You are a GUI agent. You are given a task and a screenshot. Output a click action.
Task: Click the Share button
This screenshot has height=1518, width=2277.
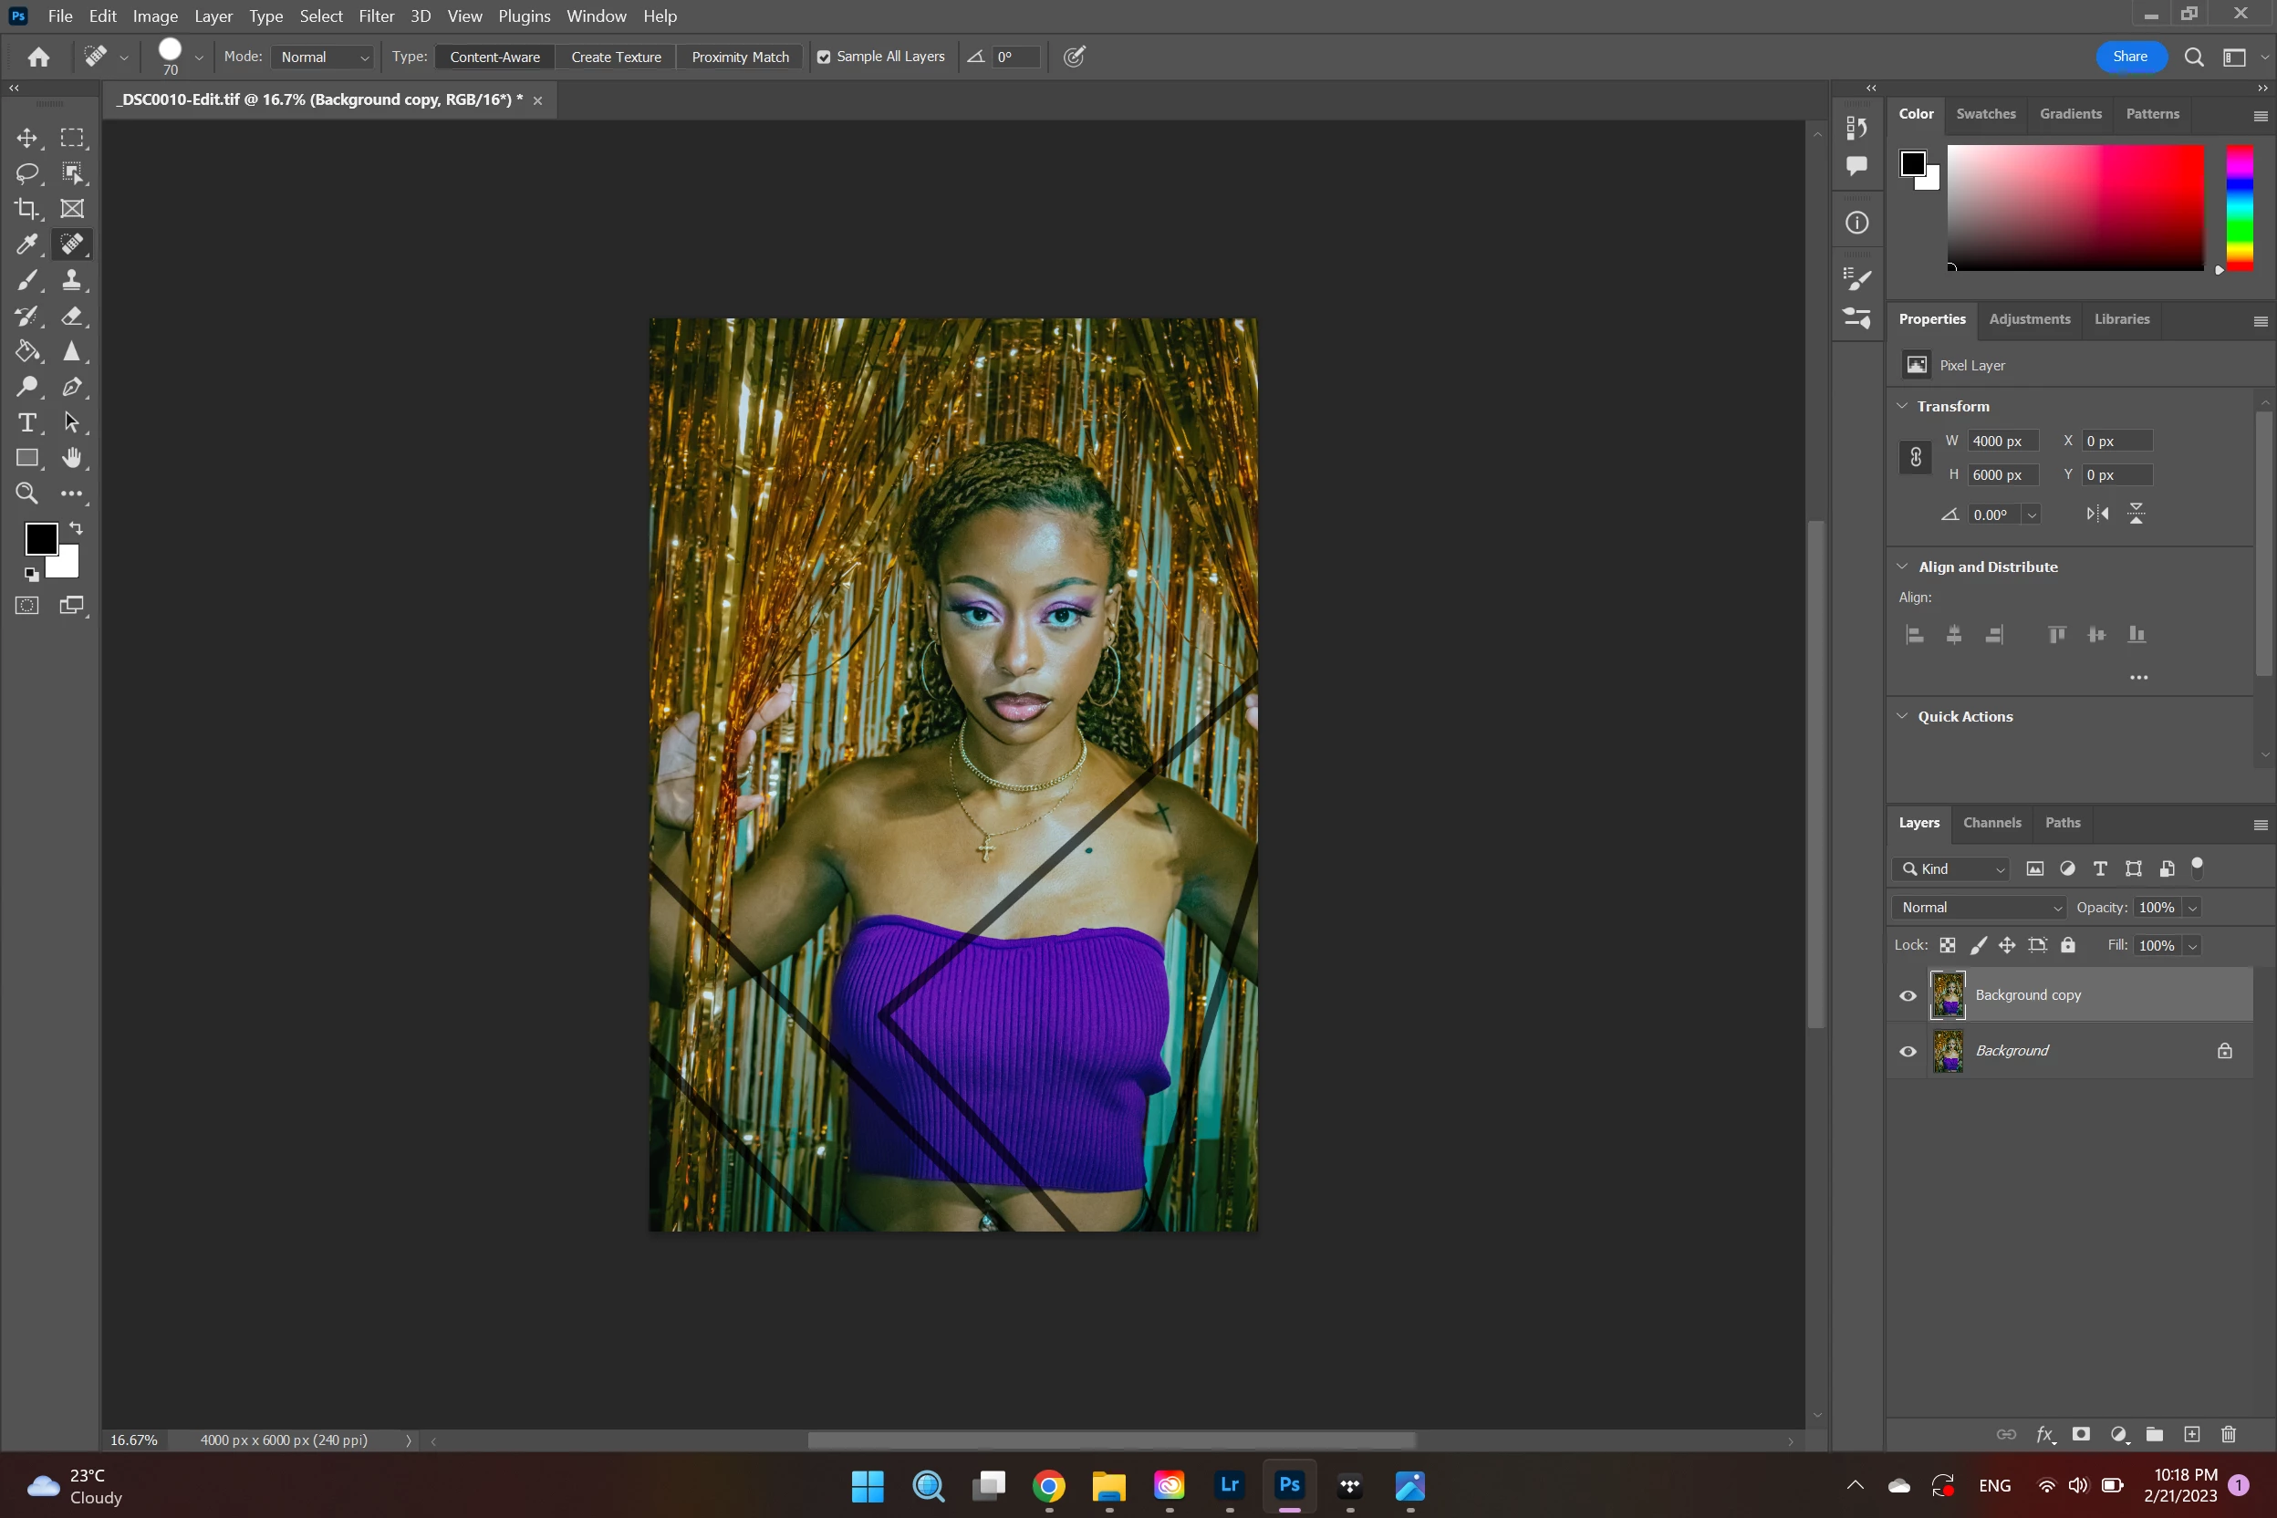tap(2129, 57)
